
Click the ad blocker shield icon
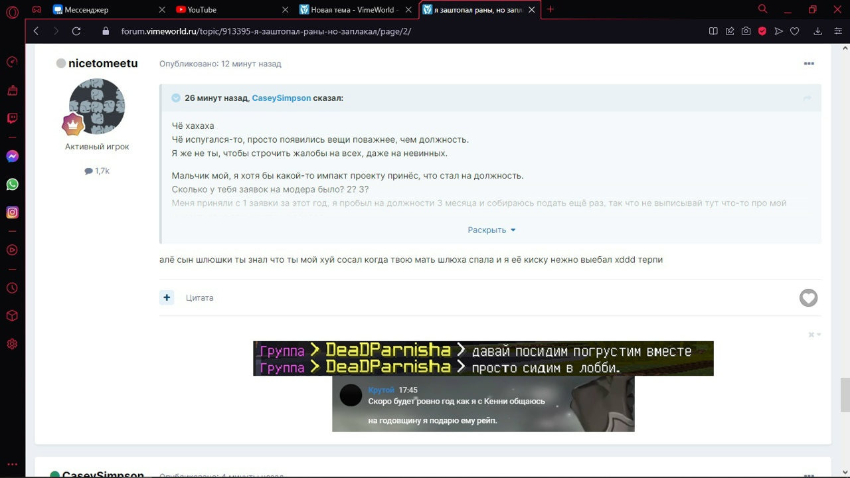[x=762, y=31]
